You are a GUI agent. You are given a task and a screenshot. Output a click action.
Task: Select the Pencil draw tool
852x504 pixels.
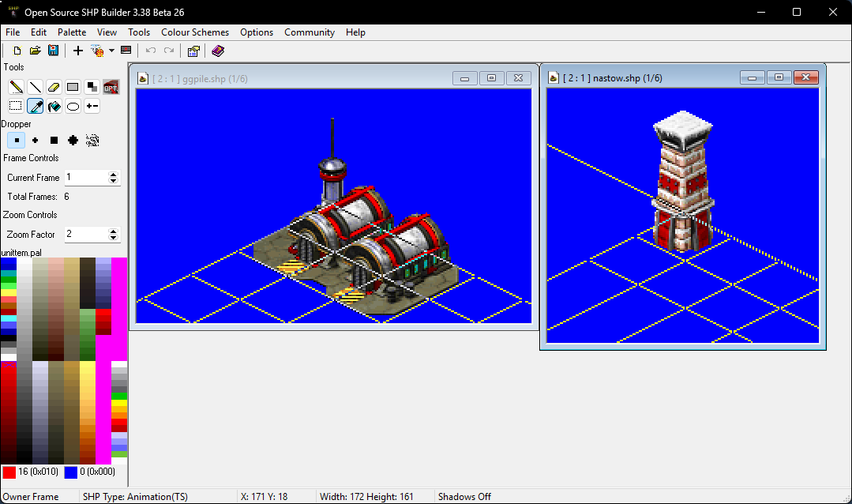(16, 87)
